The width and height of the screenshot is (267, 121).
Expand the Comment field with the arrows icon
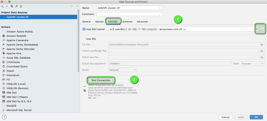pyautogui.click(x=160, y=14)
